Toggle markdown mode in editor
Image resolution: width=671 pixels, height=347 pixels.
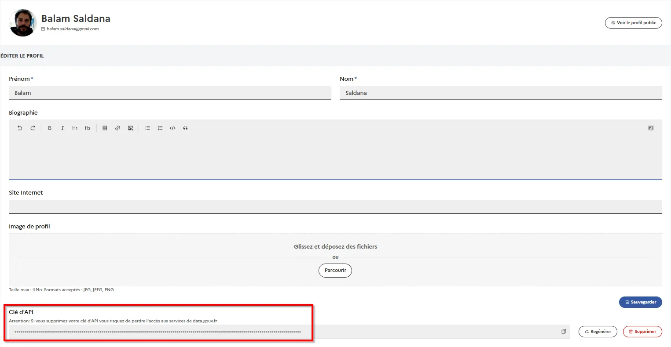click(651, 128)
